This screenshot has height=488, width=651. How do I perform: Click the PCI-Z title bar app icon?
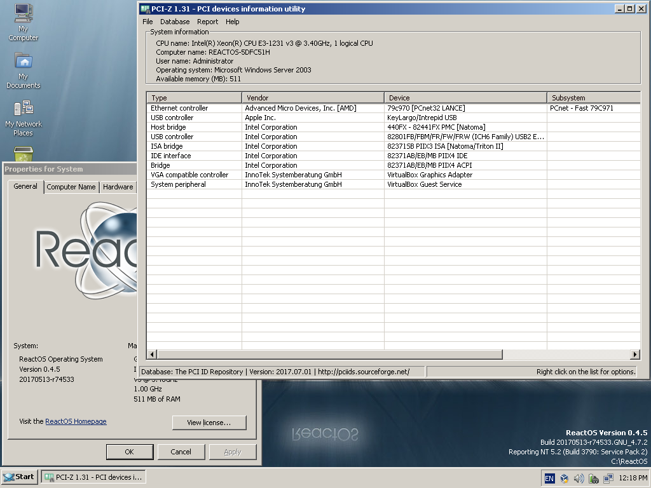pos(145,9)
